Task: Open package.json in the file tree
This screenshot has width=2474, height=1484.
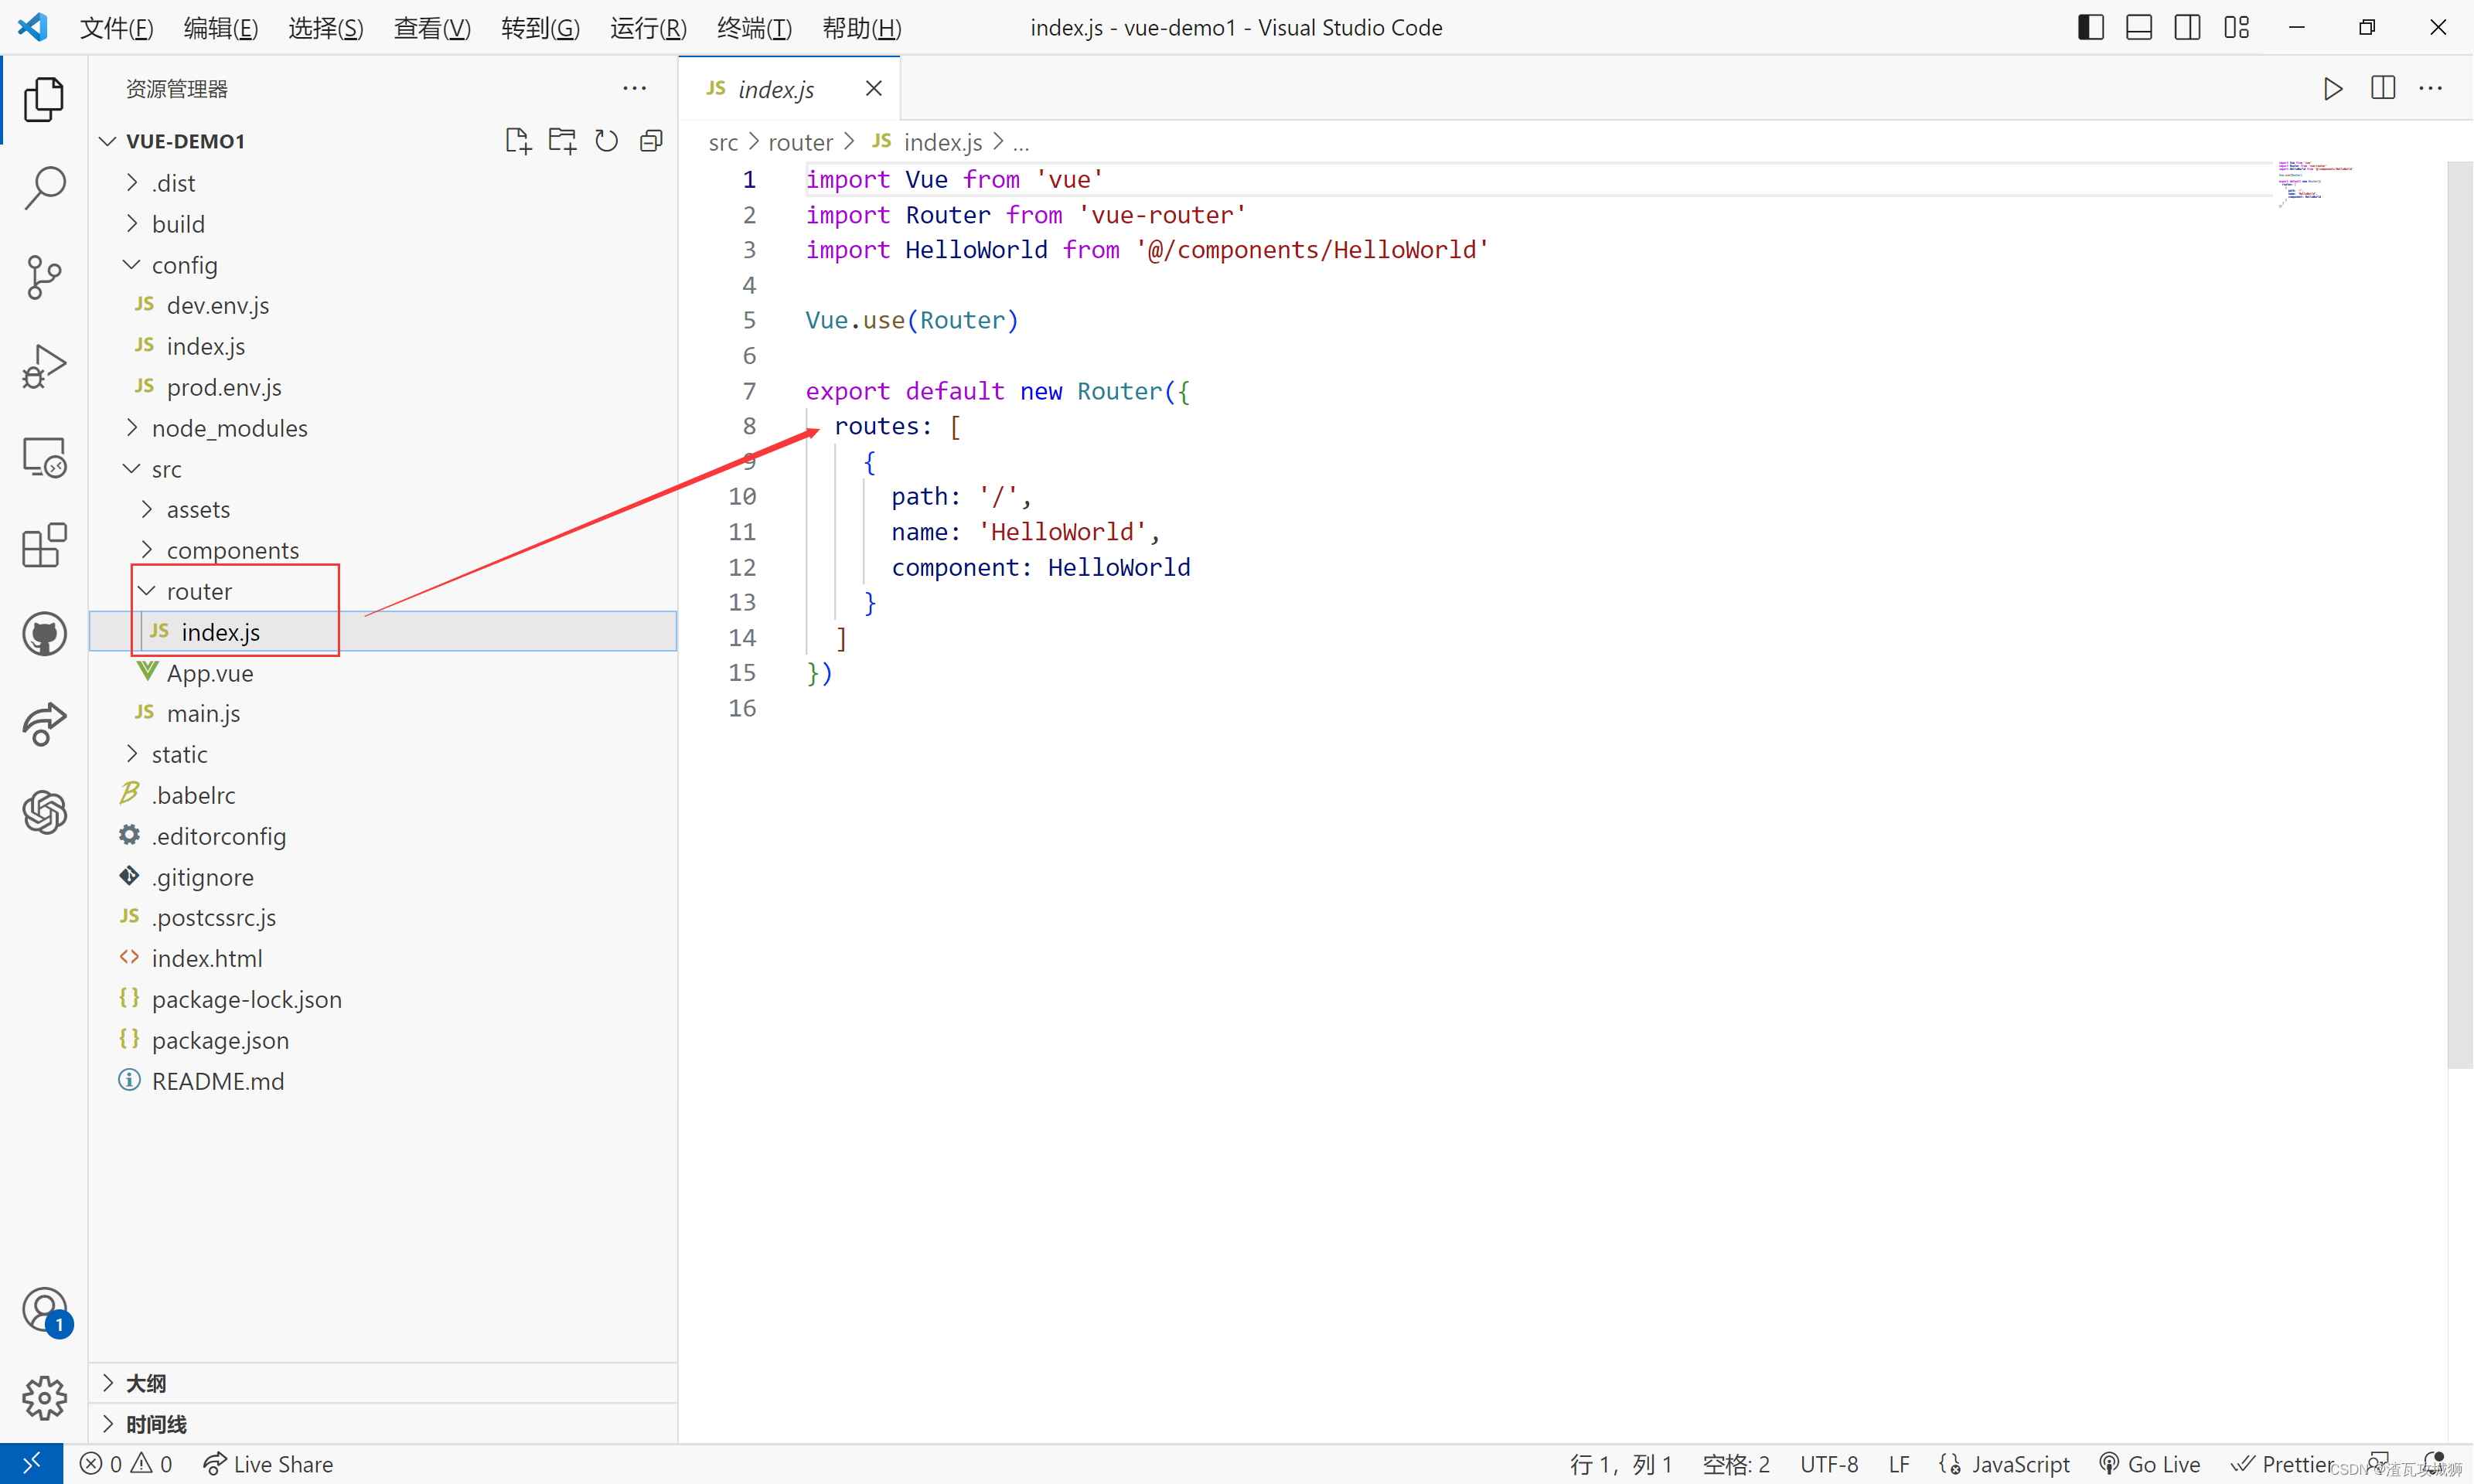Action: tap(383, 1040)
